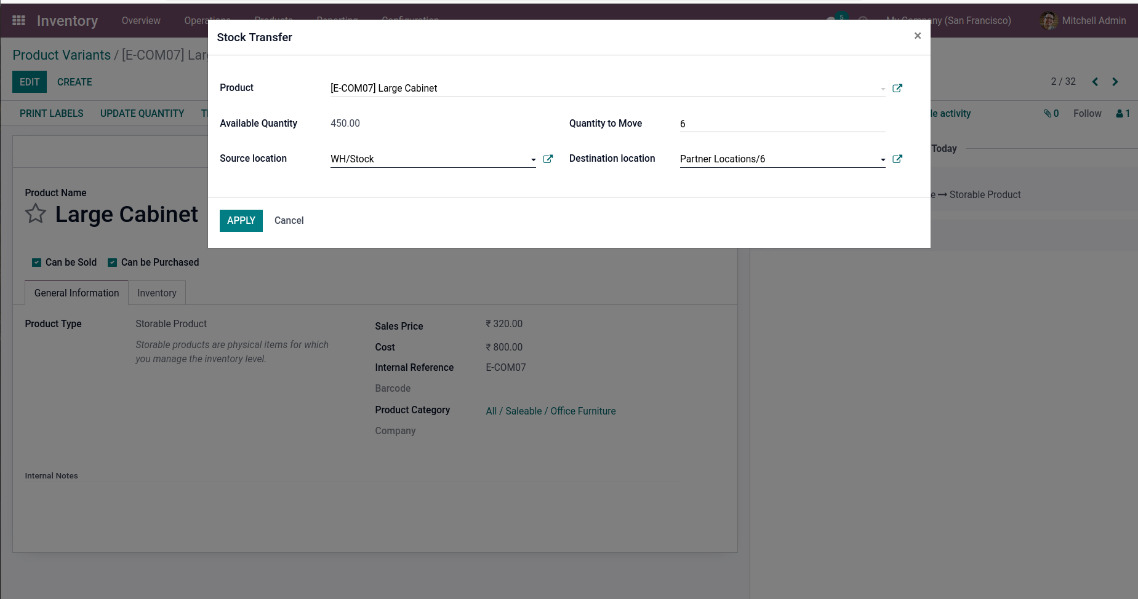Expand Destination location dropdown
The height and width of the screenshot is (599, 1138).
(883, 159)
